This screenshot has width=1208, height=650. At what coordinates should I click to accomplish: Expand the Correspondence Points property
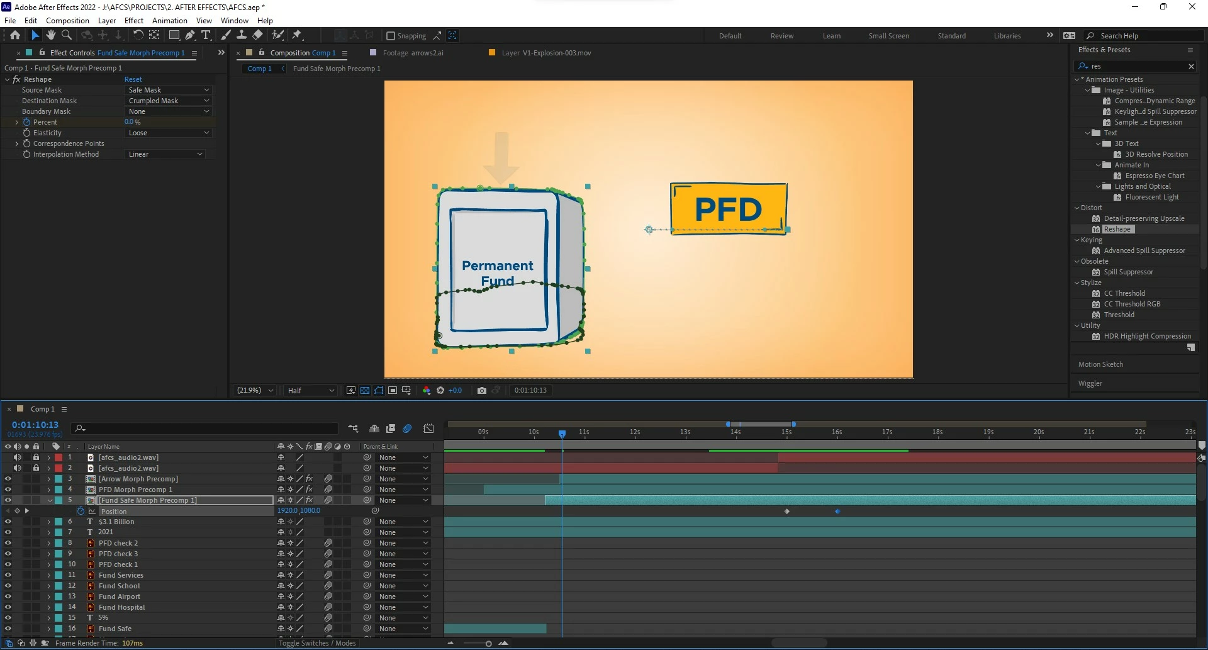pos(16,143)
